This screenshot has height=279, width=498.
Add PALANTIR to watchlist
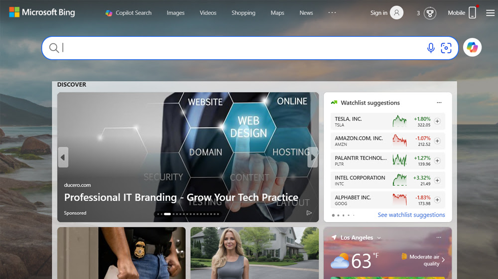pos(437,160)
